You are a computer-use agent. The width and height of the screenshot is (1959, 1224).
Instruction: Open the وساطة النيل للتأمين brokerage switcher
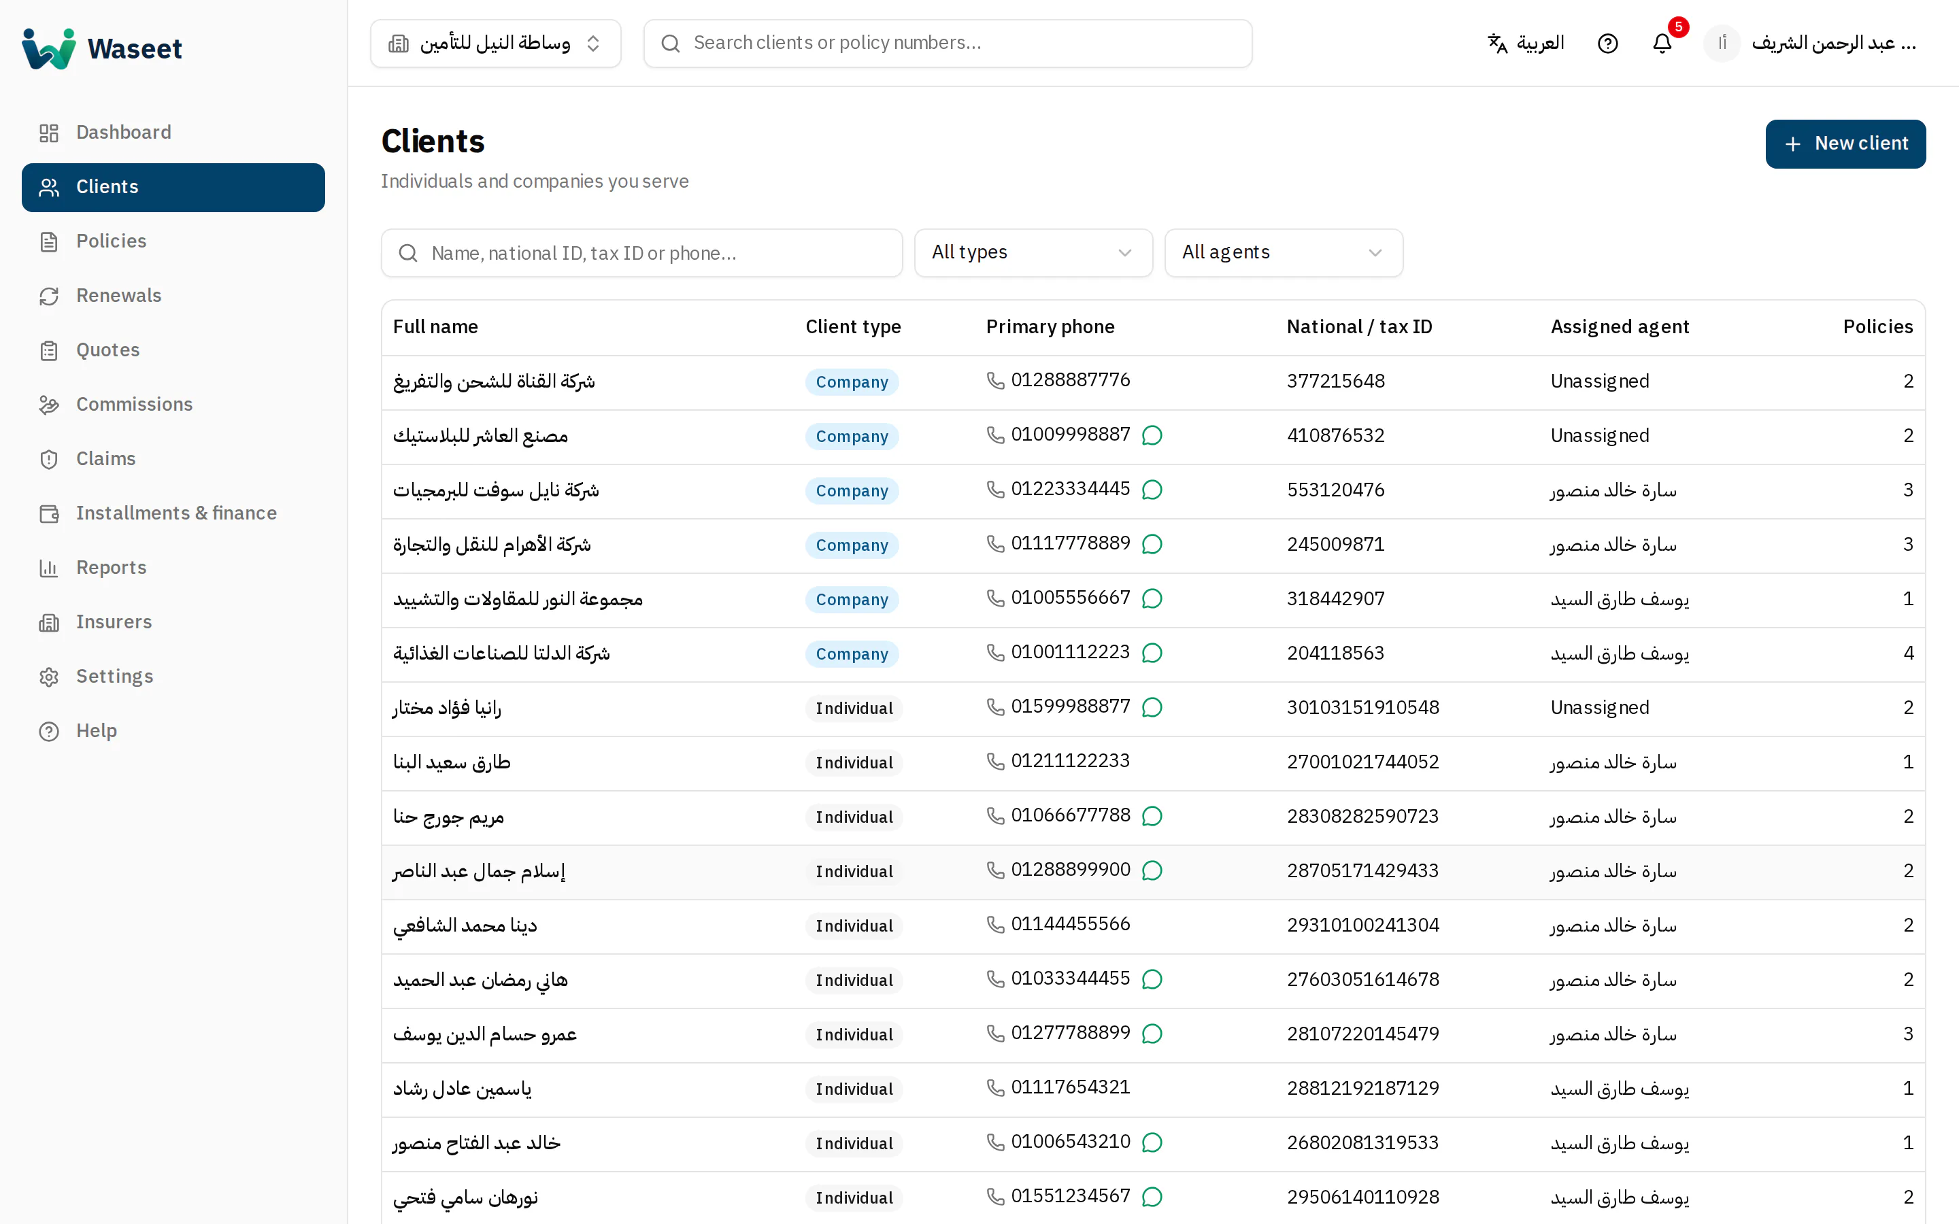[x=495, y=43]
